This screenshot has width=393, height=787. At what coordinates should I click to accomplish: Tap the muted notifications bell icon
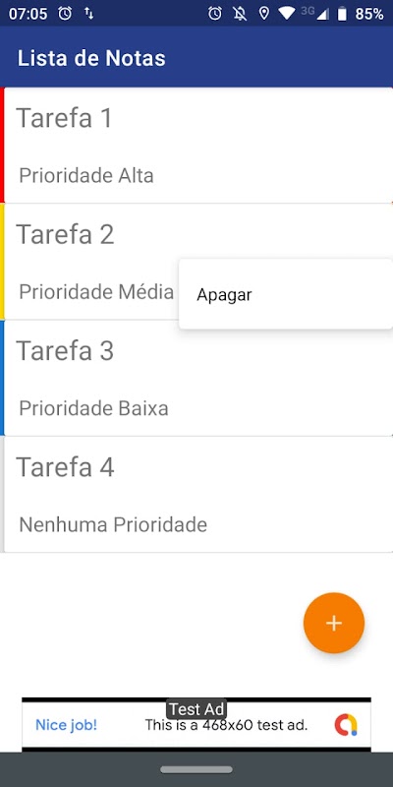coord(240,14)
